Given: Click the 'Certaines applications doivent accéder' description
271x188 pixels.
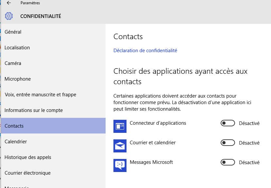Looking at the screenshot, I should [x=182, y=102].
